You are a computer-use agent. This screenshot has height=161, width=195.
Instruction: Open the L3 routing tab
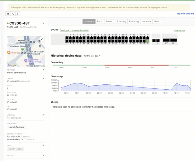[x=121, y=21]
